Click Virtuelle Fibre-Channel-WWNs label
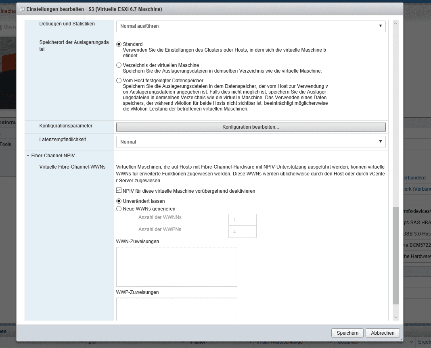Image resolution: width=431 pixels, height=348 pixels. click(72, 167)
